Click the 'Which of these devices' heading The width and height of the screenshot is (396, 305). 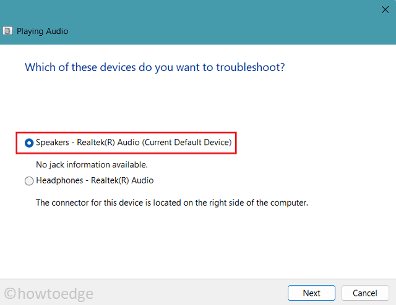click(155, 66)
